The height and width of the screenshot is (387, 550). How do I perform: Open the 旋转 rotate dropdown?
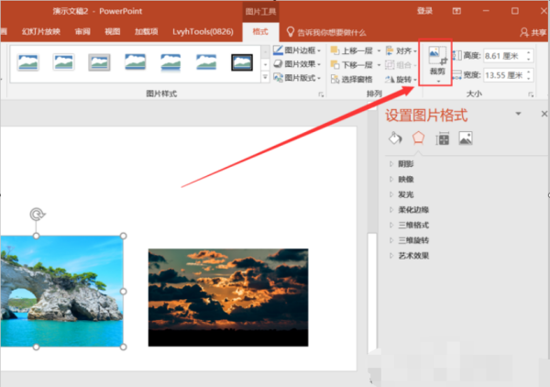pyautogui.click(x=401, y=80)
